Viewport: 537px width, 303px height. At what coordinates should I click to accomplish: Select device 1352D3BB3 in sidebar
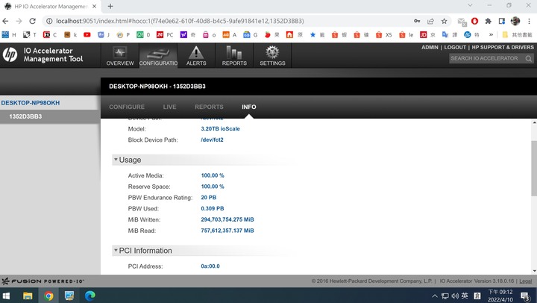(25, 116)
